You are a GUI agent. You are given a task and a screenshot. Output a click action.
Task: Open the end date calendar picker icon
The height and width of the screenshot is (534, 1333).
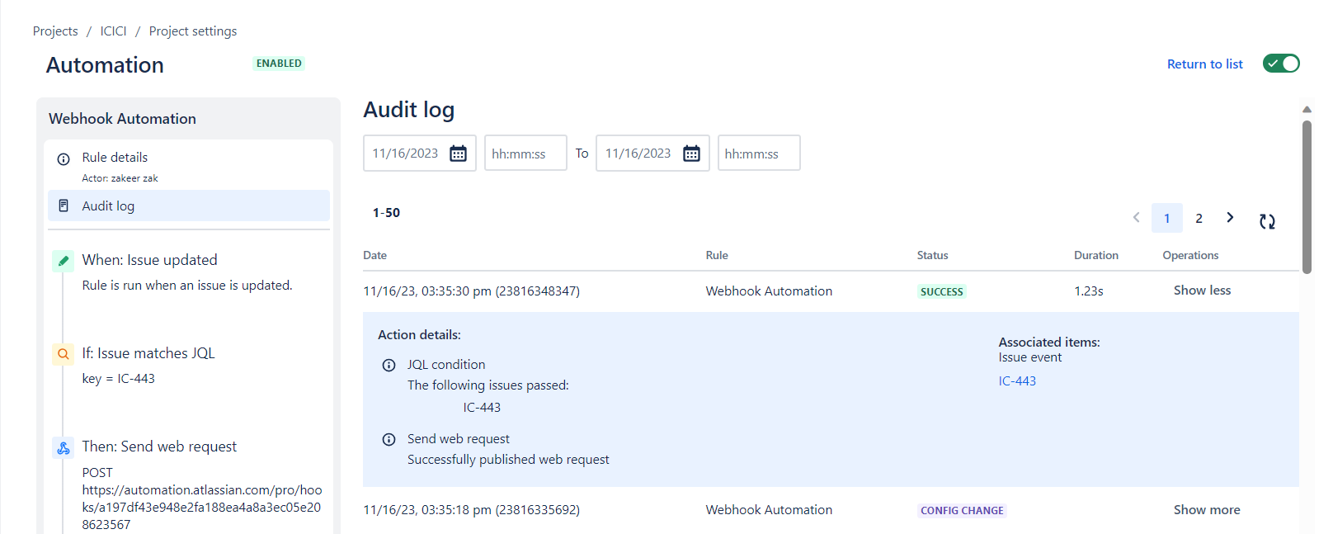691,154
